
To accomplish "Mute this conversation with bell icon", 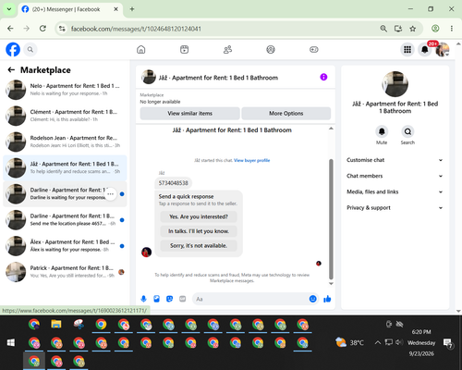I will pos(382,131).
